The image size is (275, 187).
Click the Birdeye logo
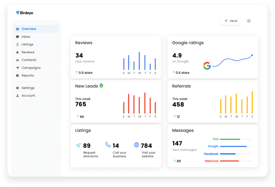pyautogui.click(x=24, y=13)
